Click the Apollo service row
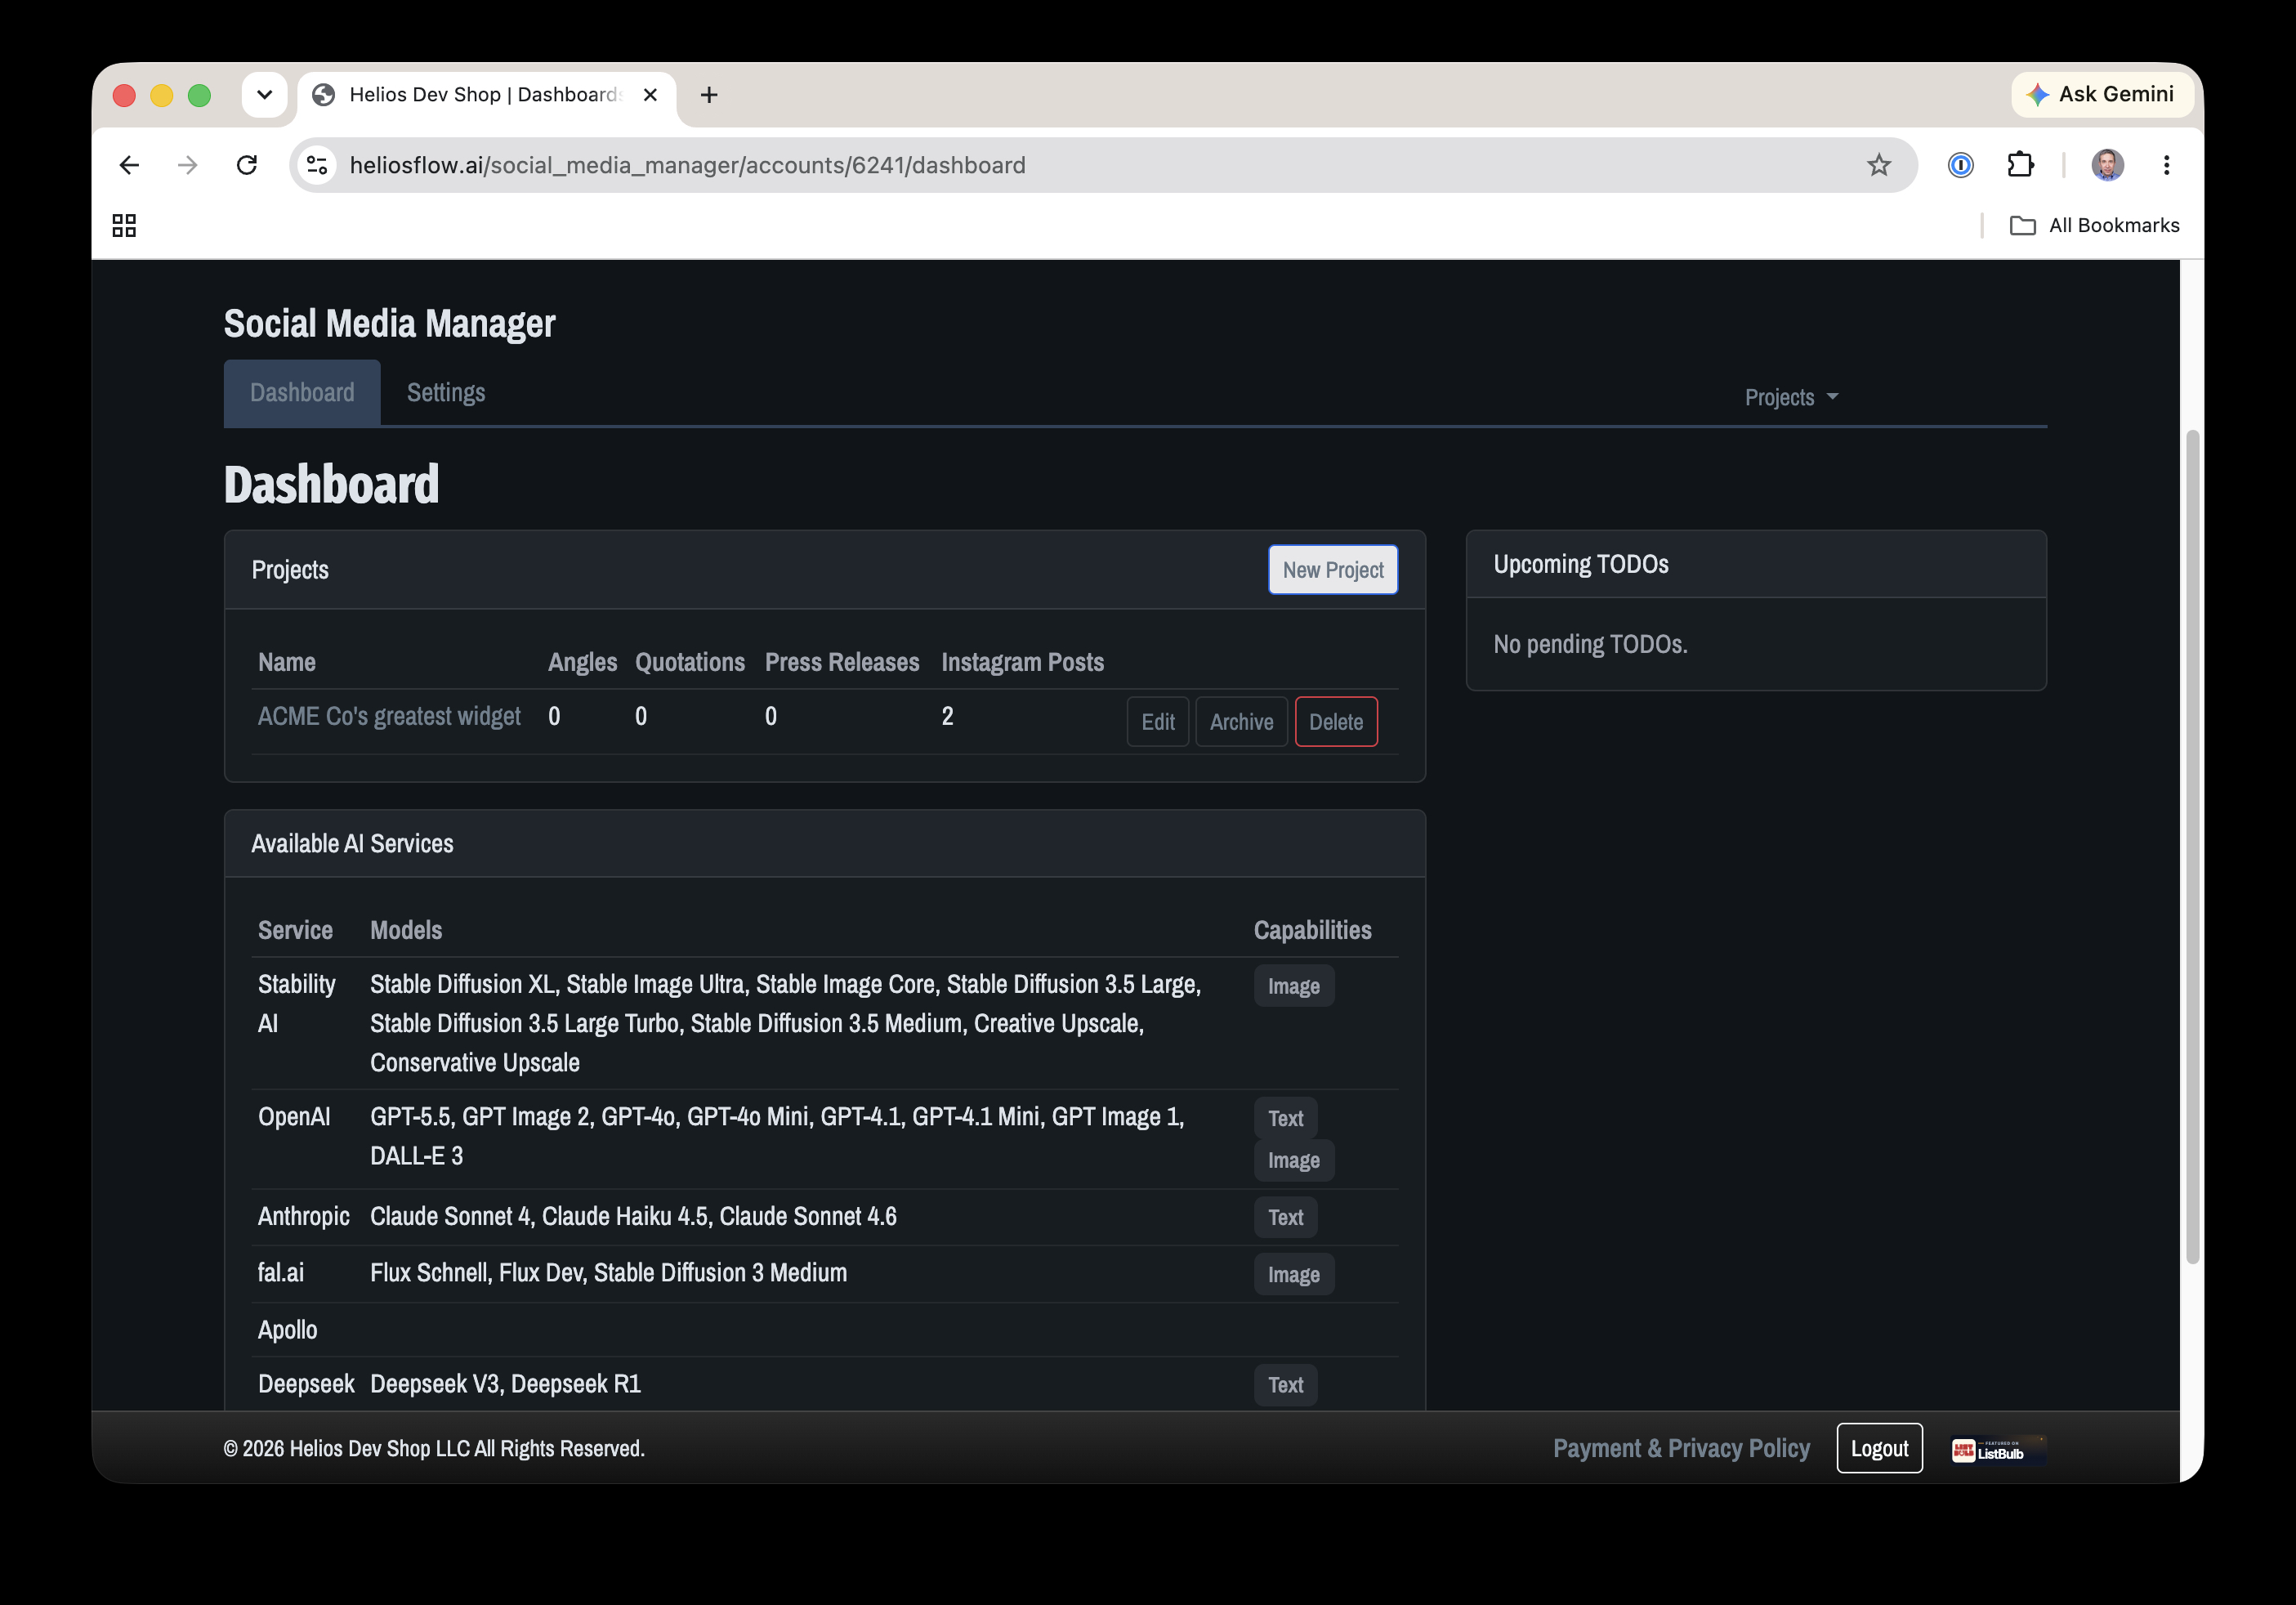This screenshot has width=2296, height=1605. [824, 1330]
